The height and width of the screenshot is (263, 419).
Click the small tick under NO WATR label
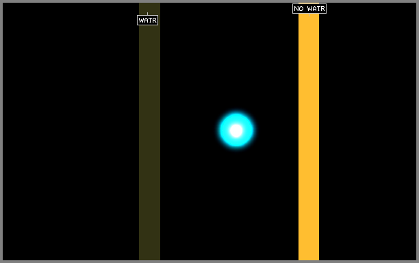[x=309, y=14]
